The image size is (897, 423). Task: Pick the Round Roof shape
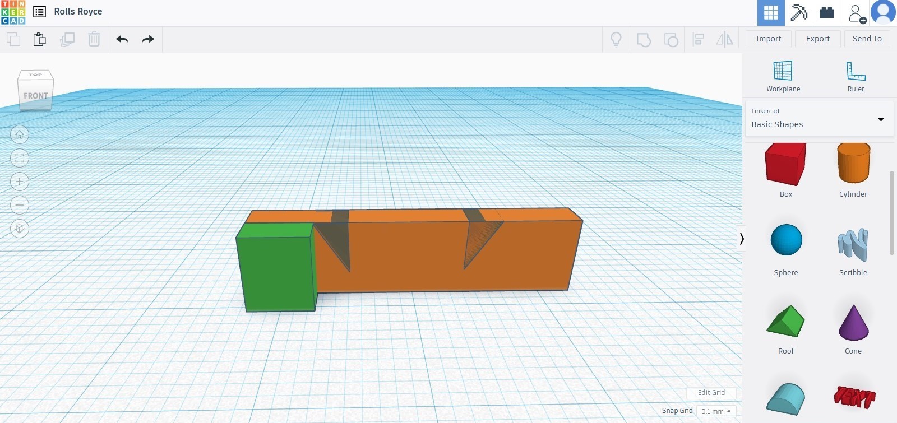click(785, 399)
